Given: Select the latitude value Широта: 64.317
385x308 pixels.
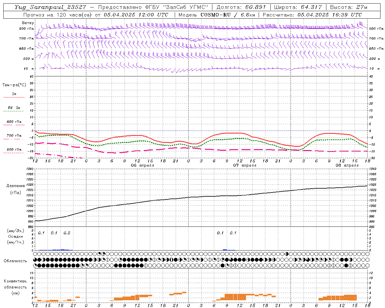Looking at the screenshot, I should (x=298, y=7).
